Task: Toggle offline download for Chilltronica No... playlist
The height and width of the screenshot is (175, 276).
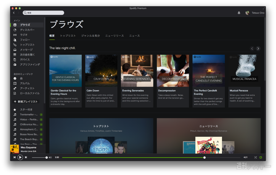Action: pos(41,124)
